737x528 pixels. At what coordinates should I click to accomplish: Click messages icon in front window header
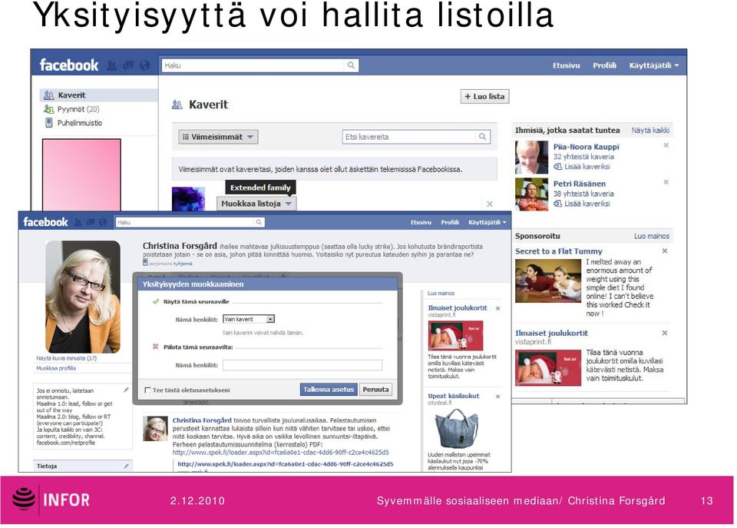point(91,222)
